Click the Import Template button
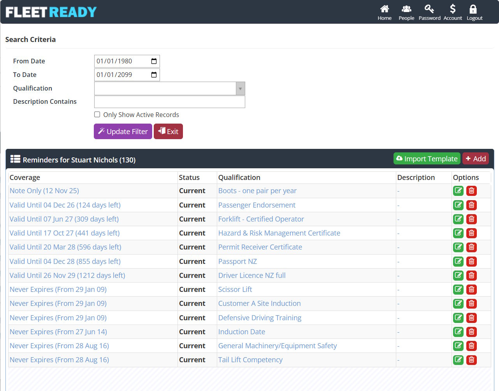Viewport: 499px width, 391px height. pyautogui.click(x=427, y=159)
